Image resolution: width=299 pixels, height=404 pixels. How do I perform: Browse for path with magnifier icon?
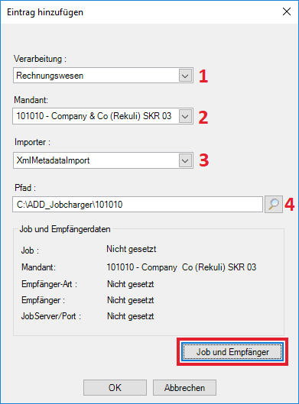[x=274, y=205]
